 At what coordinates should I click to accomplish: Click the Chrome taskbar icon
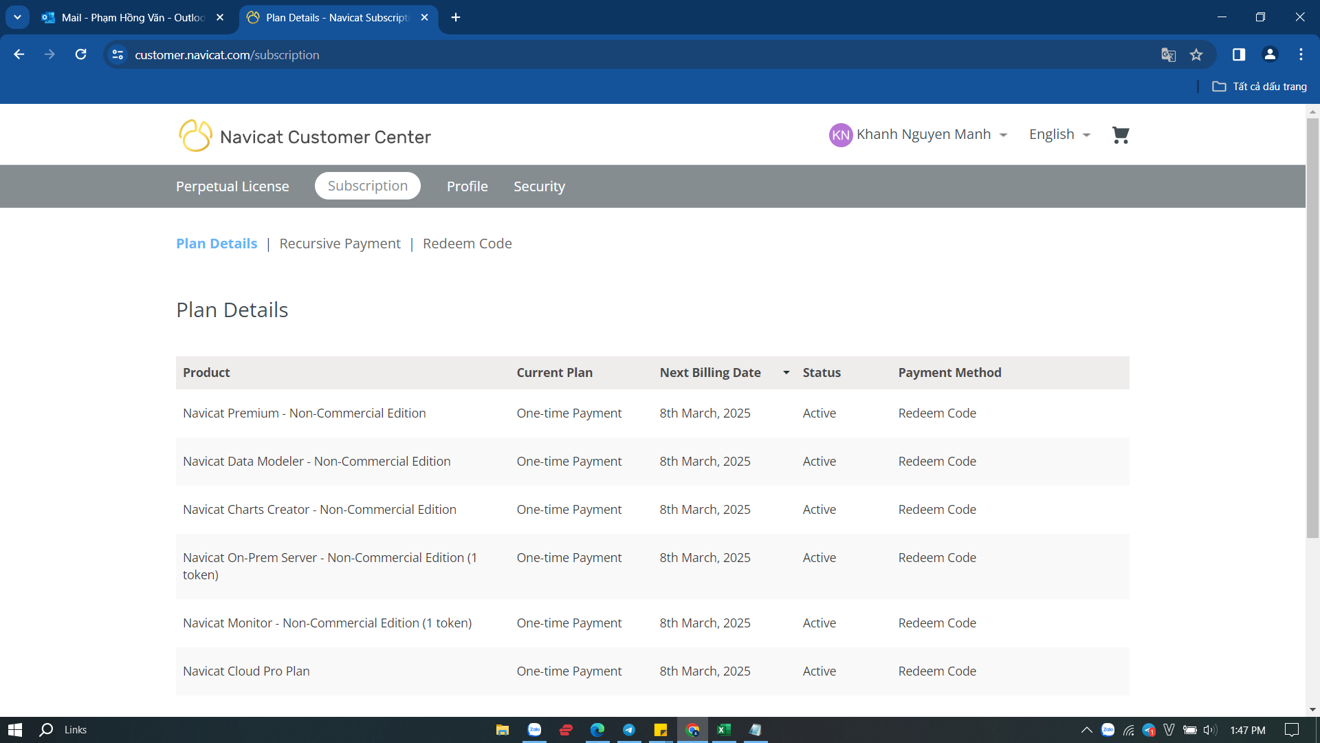(692, 730)
